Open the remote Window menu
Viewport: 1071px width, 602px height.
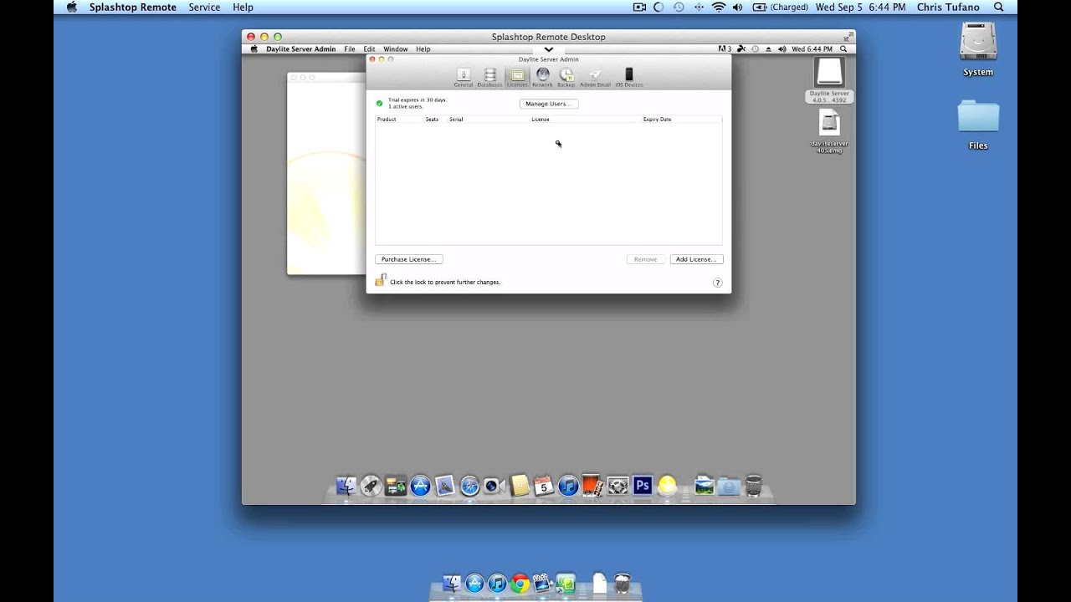pos(396,49)
